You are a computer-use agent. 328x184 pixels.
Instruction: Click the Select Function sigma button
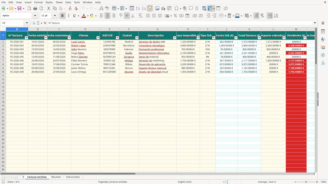coord(38,23)
